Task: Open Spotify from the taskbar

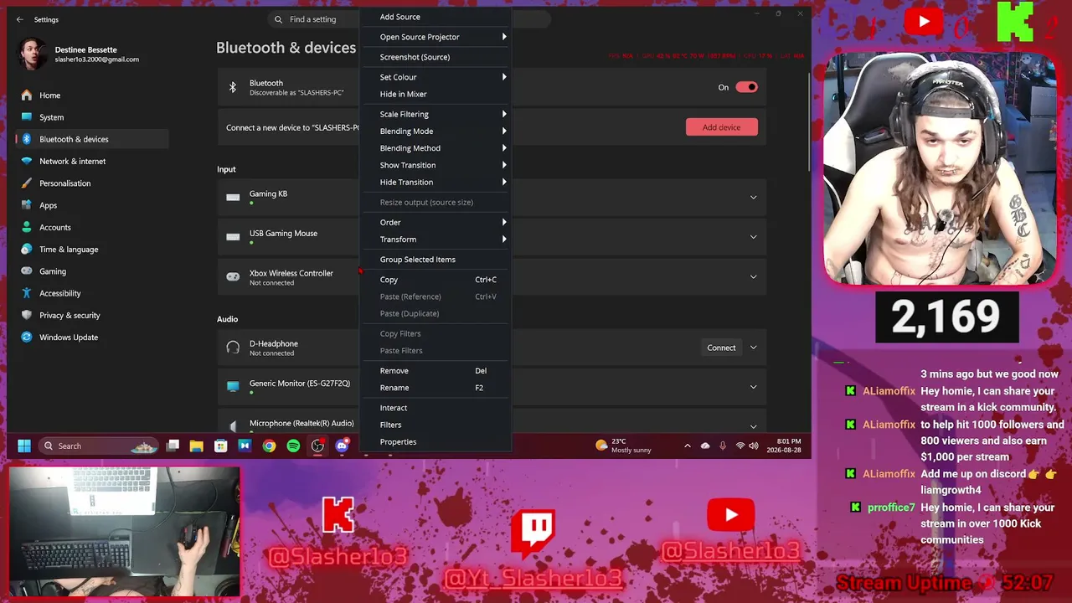Action: (x=293, y=446)
